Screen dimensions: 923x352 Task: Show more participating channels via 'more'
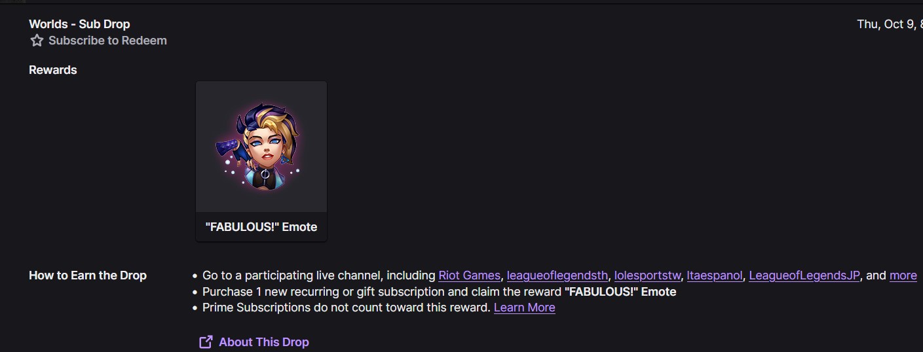(x=903, y=275)
